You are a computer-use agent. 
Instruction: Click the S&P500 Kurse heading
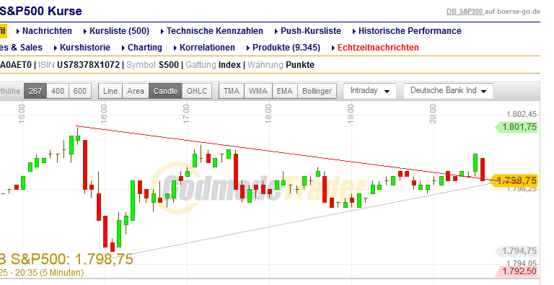click(41, 11)
